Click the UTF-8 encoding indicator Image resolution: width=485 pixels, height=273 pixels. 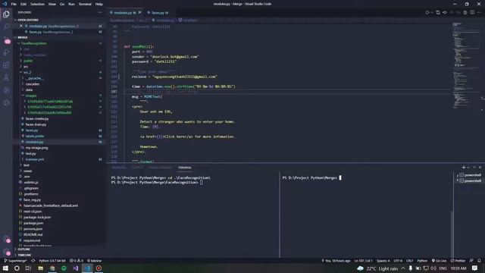tap(398, 261)
